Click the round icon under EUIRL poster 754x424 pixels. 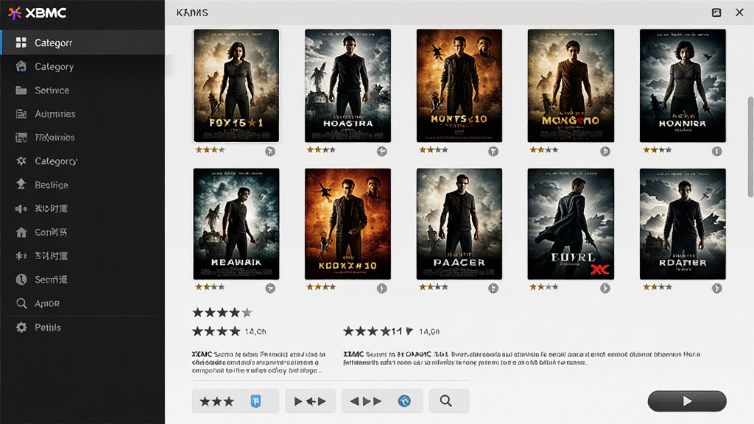pyautogui.click(x=605, y=289)
